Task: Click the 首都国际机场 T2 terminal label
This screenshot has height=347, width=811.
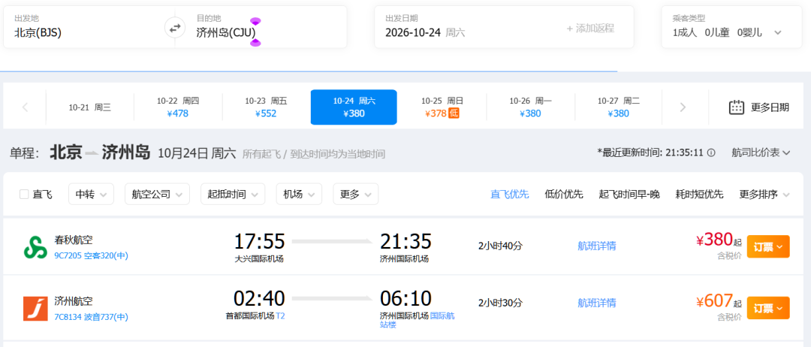Action: [255, 316]
